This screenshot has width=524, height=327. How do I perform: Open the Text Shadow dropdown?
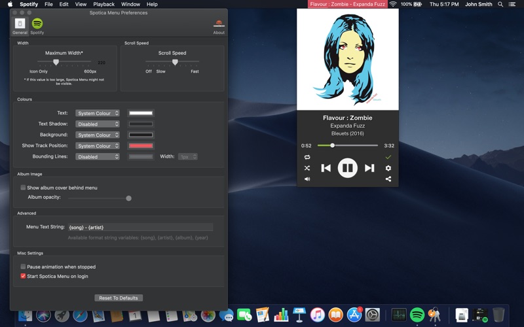point(97,124)
